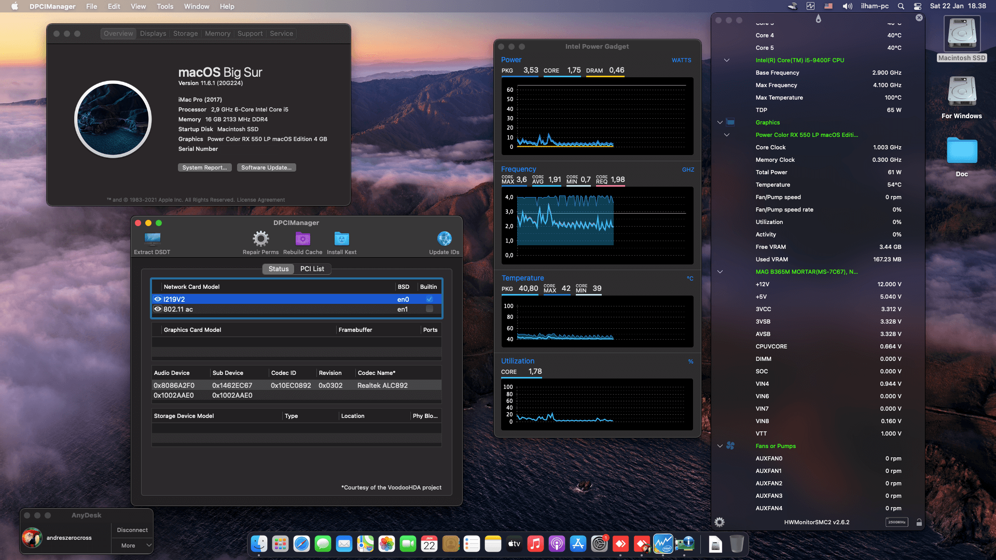Switch to the Displays tab

point(153,33)
